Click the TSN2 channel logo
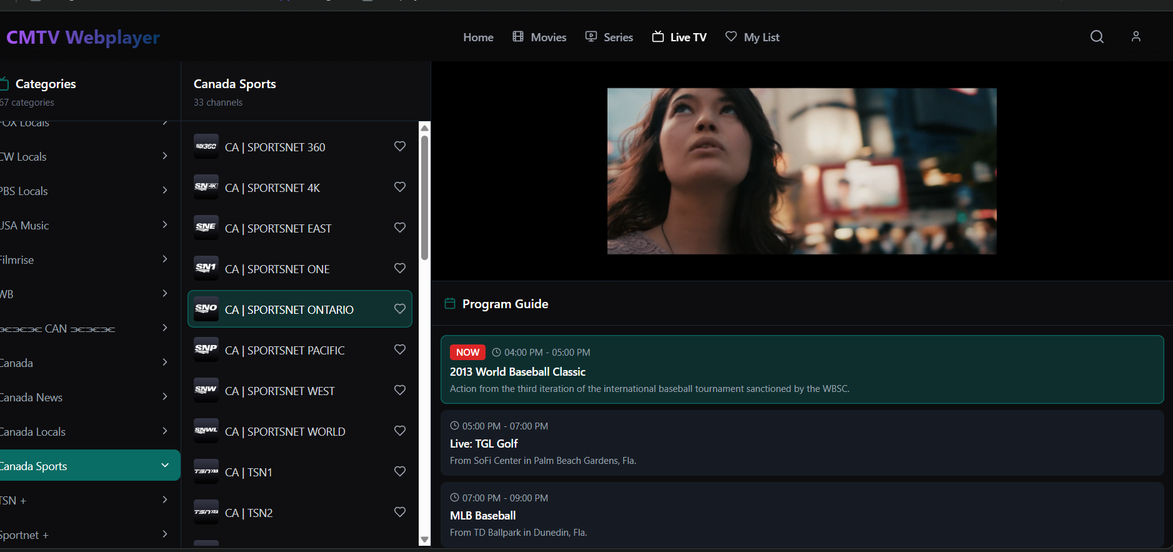 [x=206, y=512]
